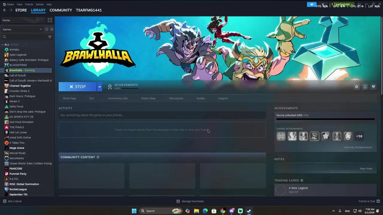
Task: Click the recent activity clock icon
Action: (47, 29)
